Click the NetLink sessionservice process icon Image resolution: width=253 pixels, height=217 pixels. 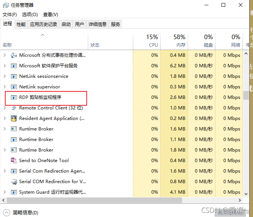click(x=14, y=76)
